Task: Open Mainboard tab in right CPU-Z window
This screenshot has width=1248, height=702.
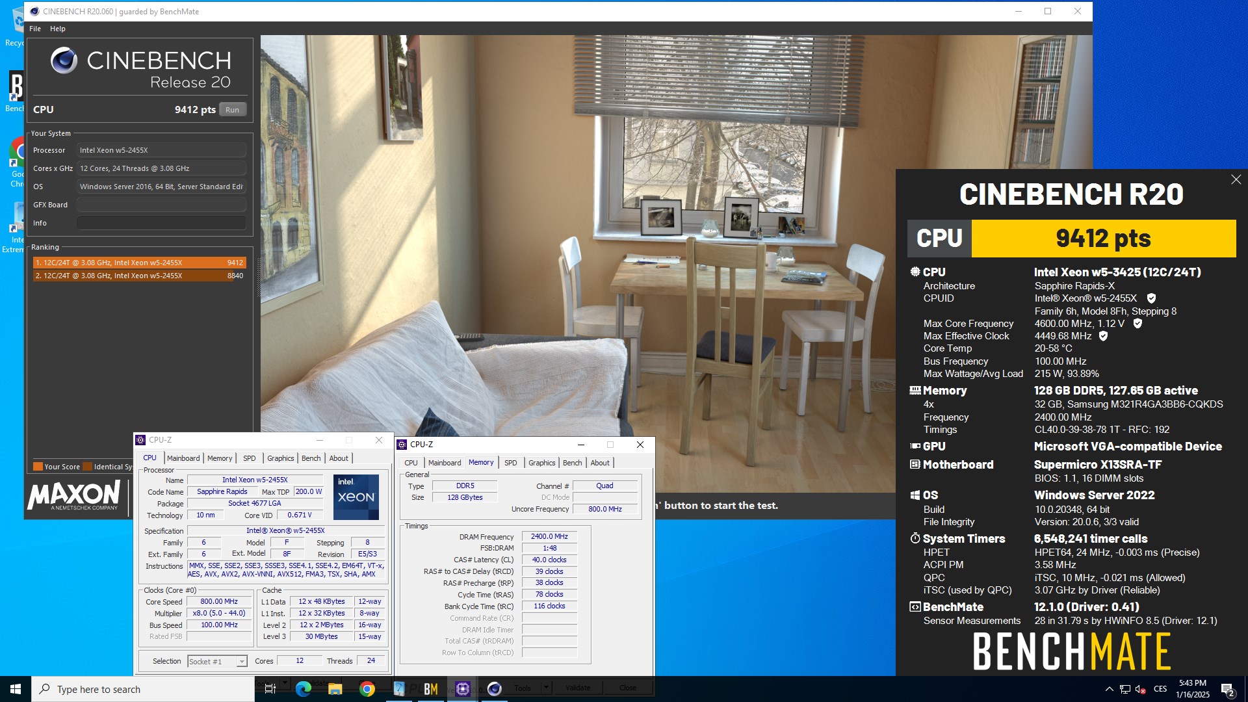Action: pos(445,463)
